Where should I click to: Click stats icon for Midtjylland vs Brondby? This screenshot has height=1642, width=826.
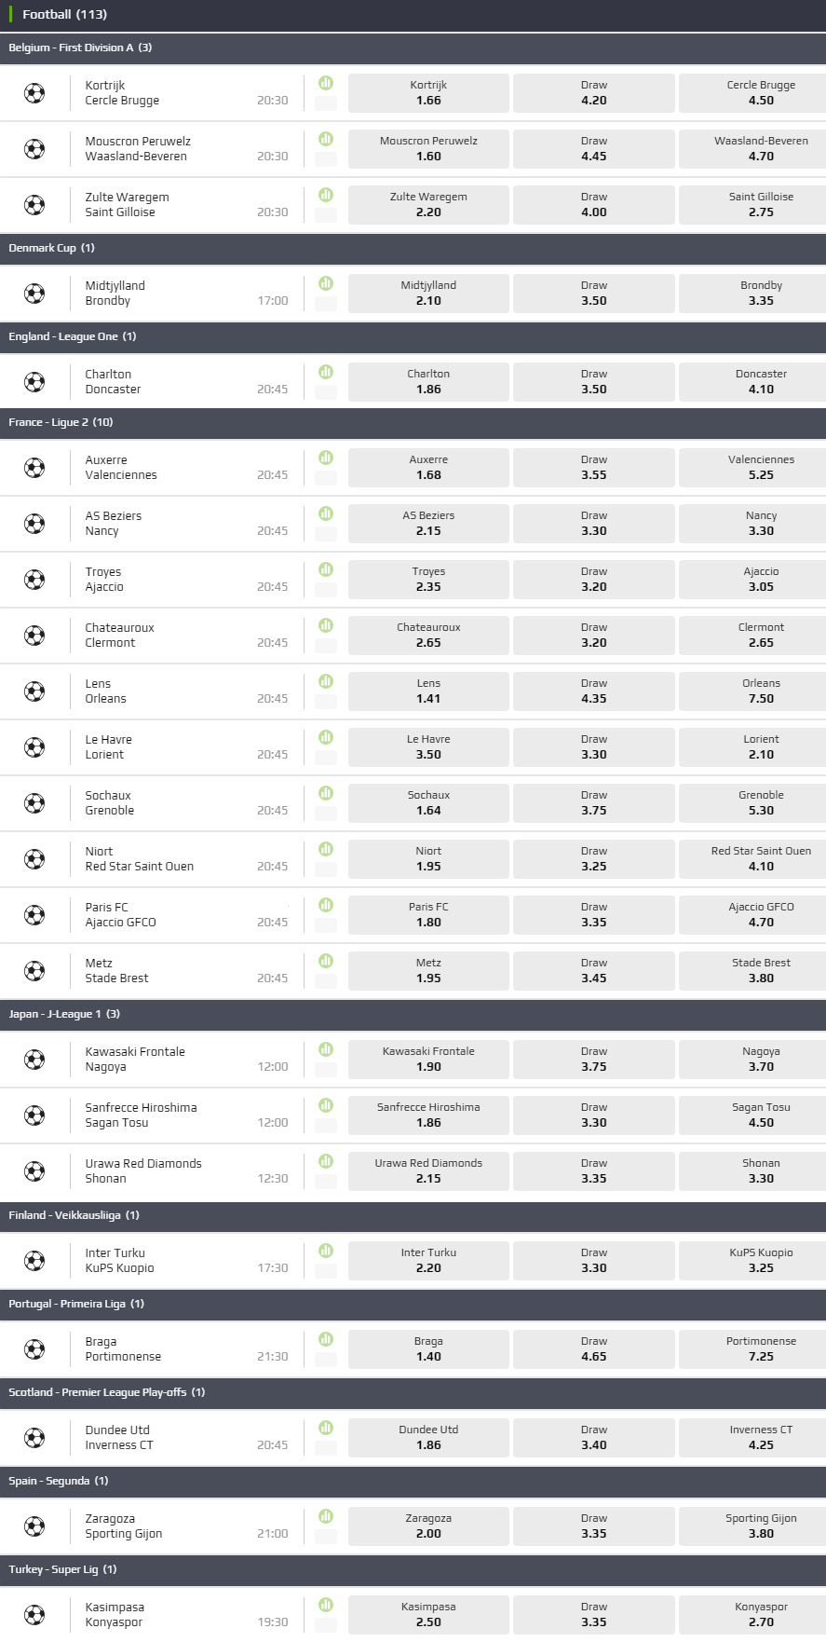326,283
